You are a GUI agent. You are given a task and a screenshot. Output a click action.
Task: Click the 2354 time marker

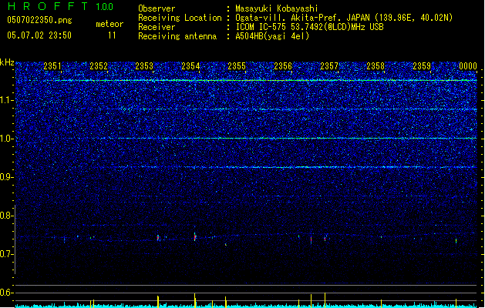[x=191, y=66]
